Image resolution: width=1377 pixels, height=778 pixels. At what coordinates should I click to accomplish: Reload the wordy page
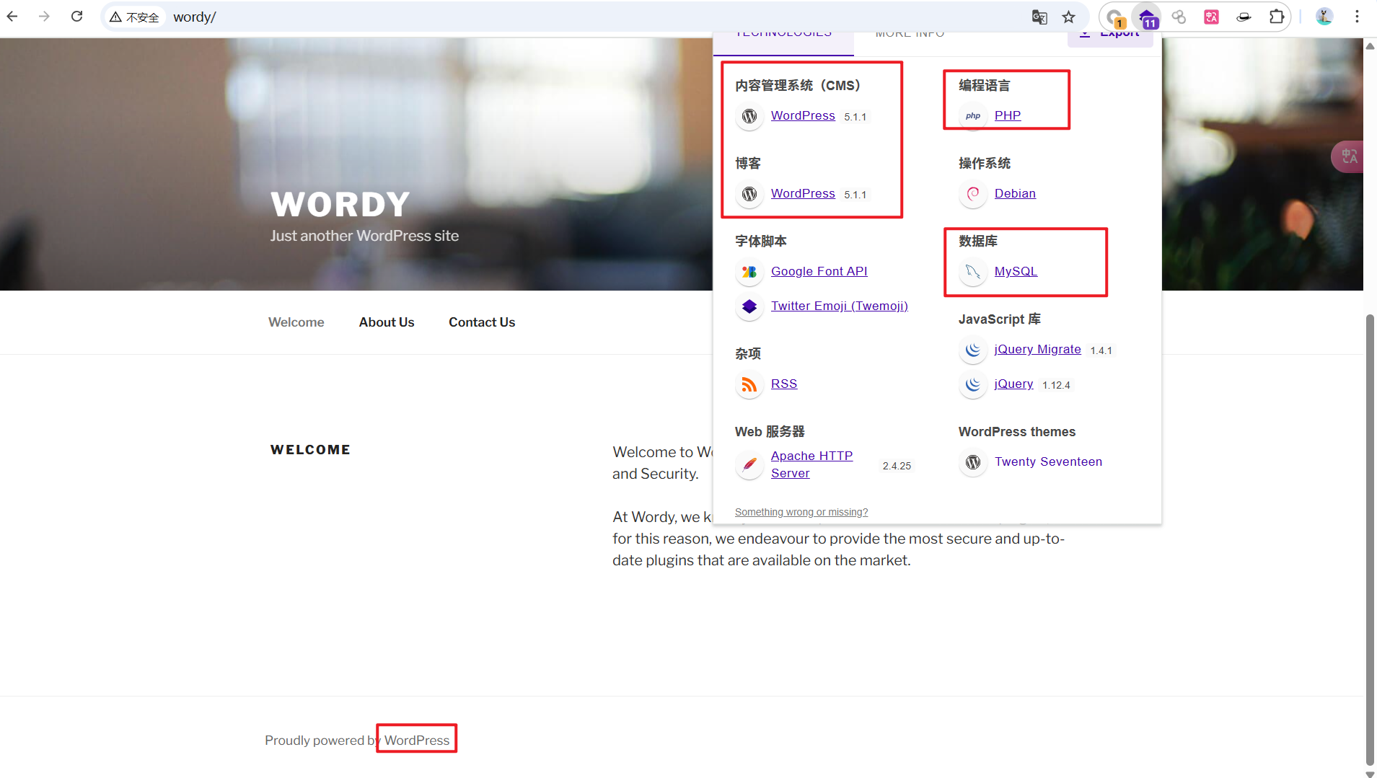77,17
